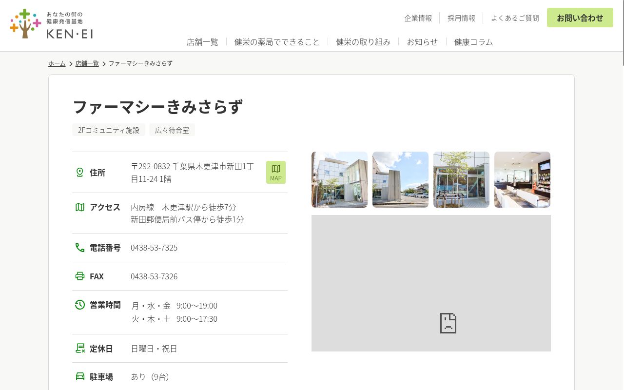This screenshot has width=624, height=390.
Task: Click ホーム in the breadcrumb
Action: tap(57, 63)
